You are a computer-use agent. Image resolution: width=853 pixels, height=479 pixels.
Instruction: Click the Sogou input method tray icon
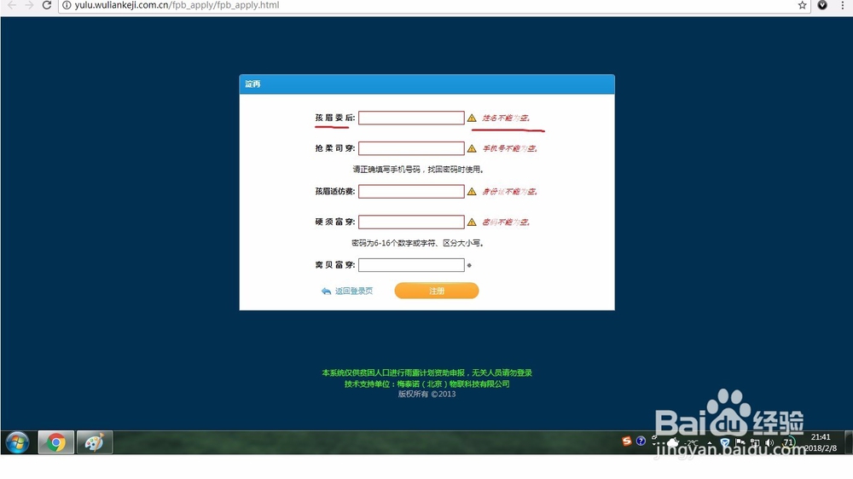[627, 441]
